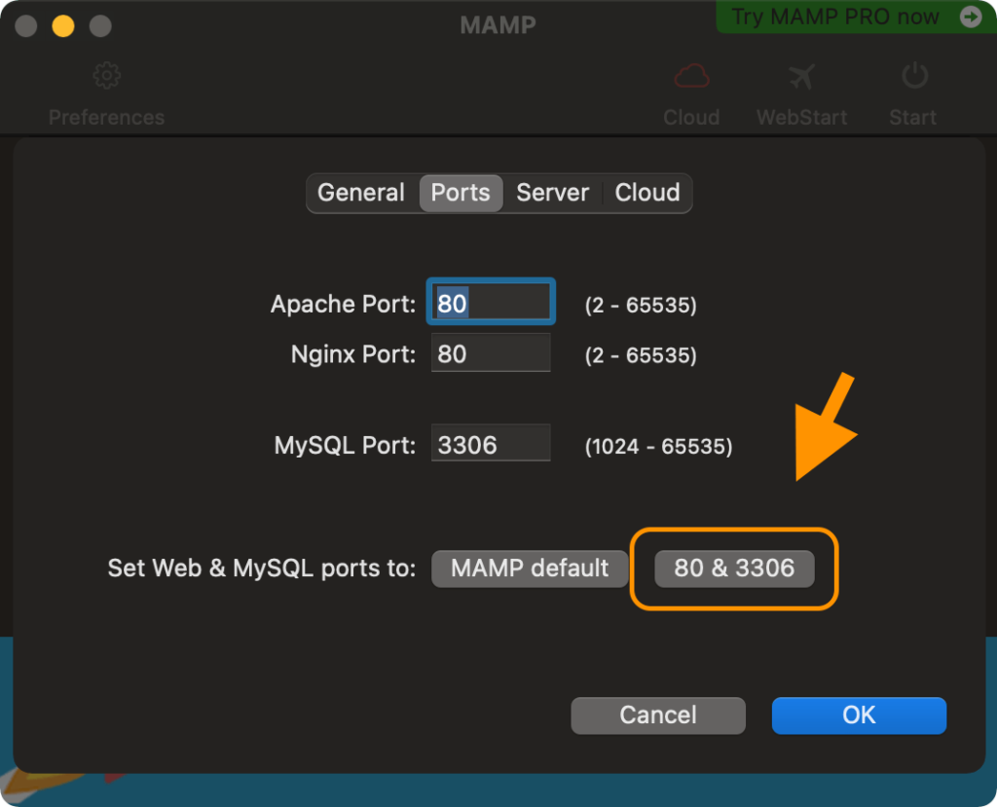Click the Preferences gear icon

tap(106, 76)
